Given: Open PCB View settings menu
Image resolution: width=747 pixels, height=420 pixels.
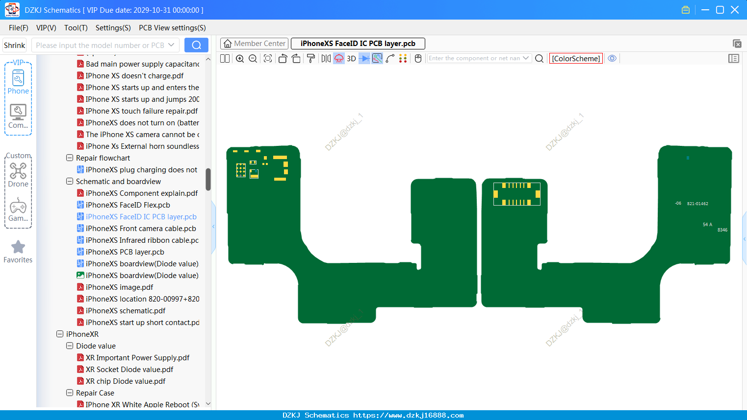Looking at the screenshot, I should point(172,28).
